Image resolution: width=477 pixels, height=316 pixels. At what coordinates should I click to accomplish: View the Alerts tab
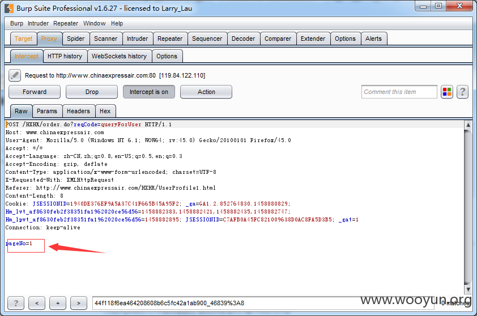(373, 39)
